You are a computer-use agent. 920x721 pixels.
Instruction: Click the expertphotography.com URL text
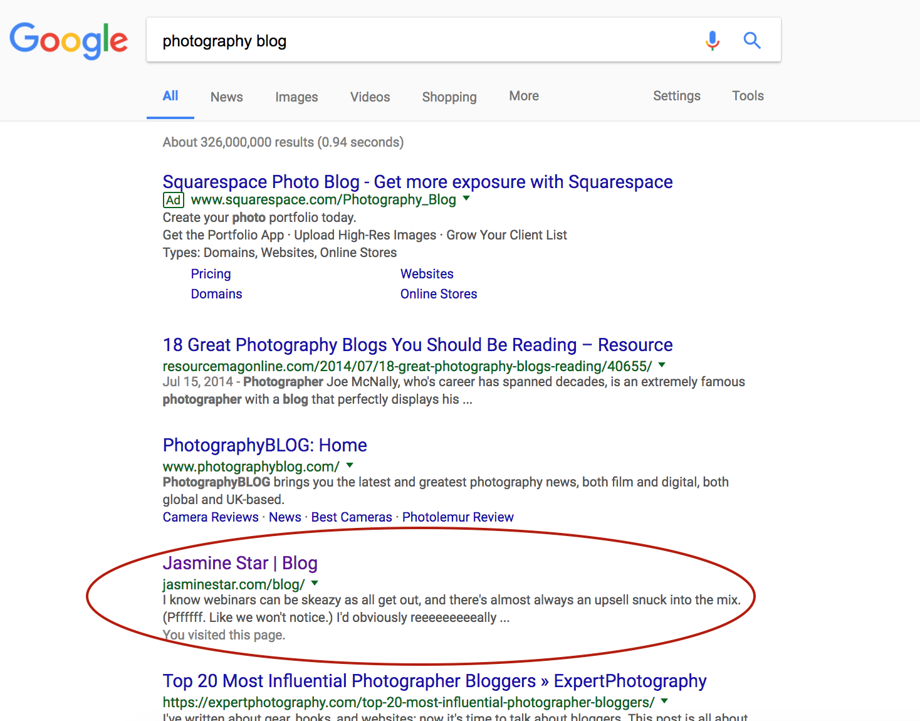409,702
